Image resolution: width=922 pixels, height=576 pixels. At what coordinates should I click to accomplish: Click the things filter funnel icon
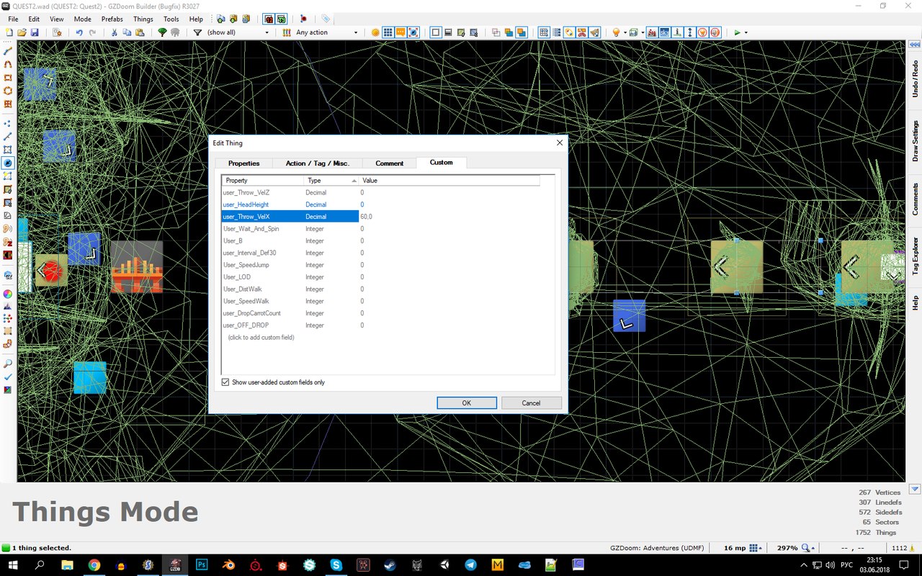[x=197, y=32]
